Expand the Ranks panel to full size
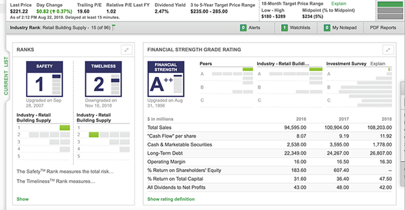This screenshot has width=405, height=210. click(x=127, y=49)
